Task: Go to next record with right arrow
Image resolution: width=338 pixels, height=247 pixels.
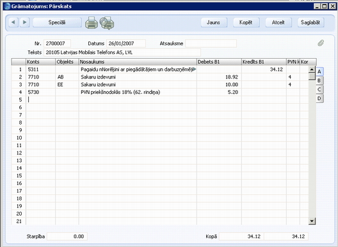Action: tap(24, 22)
